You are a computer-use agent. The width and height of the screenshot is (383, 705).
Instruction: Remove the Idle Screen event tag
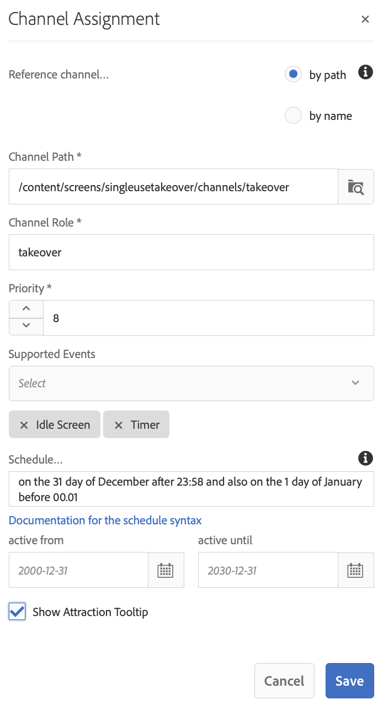click(x=24, y=425)
